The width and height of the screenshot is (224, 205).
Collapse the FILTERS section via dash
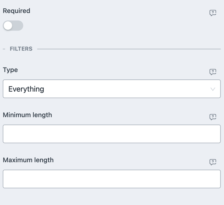4,49
